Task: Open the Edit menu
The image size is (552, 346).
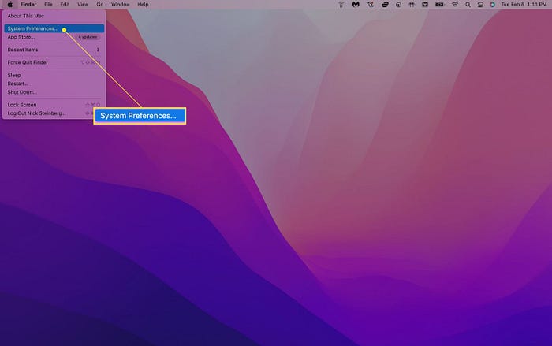Action: pyautogui.click(x=65, y=5)
